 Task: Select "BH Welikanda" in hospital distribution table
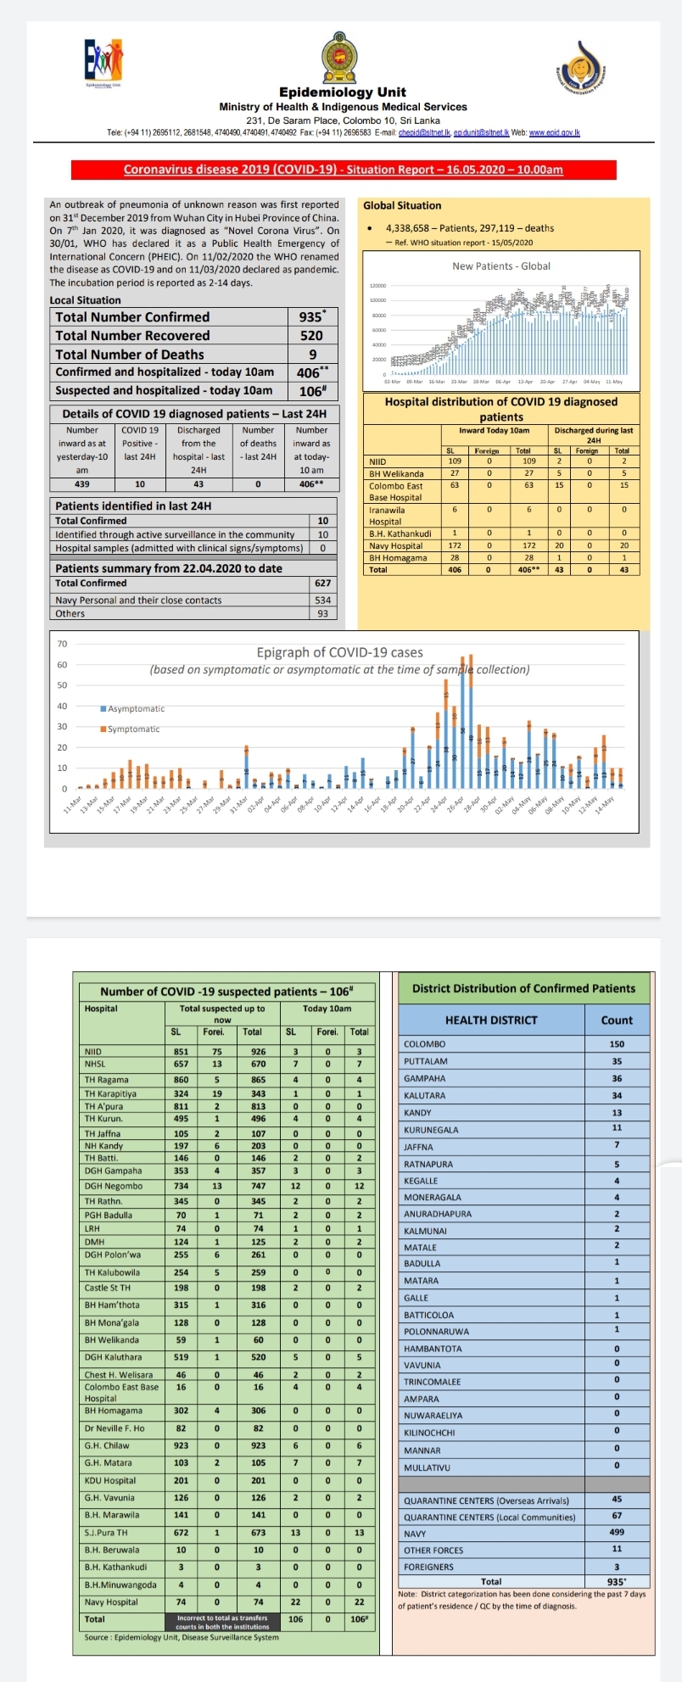(396, 473)
